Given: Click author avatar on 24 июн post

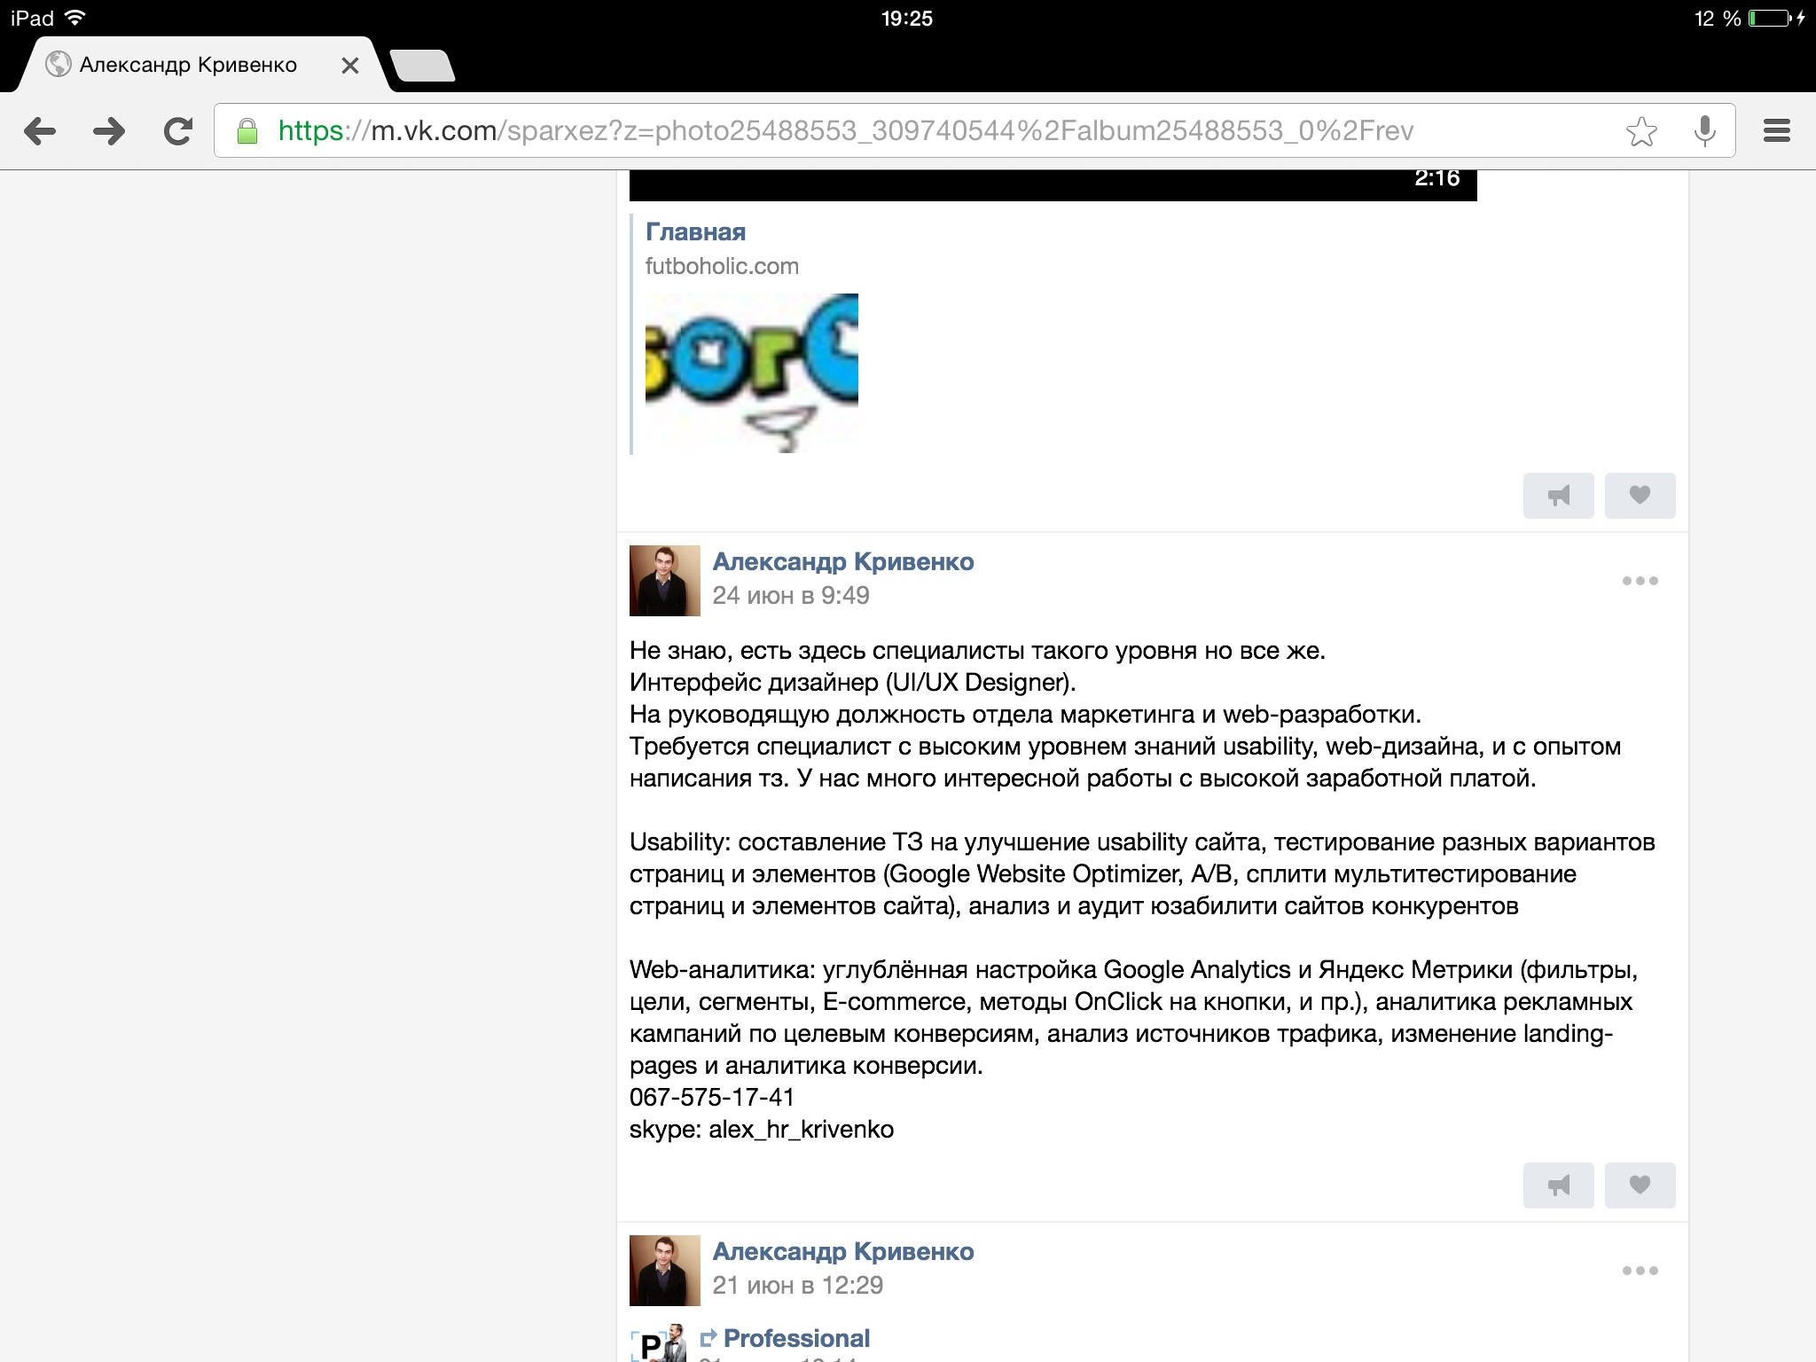Looking at the screenshot, I should point(664,581).
